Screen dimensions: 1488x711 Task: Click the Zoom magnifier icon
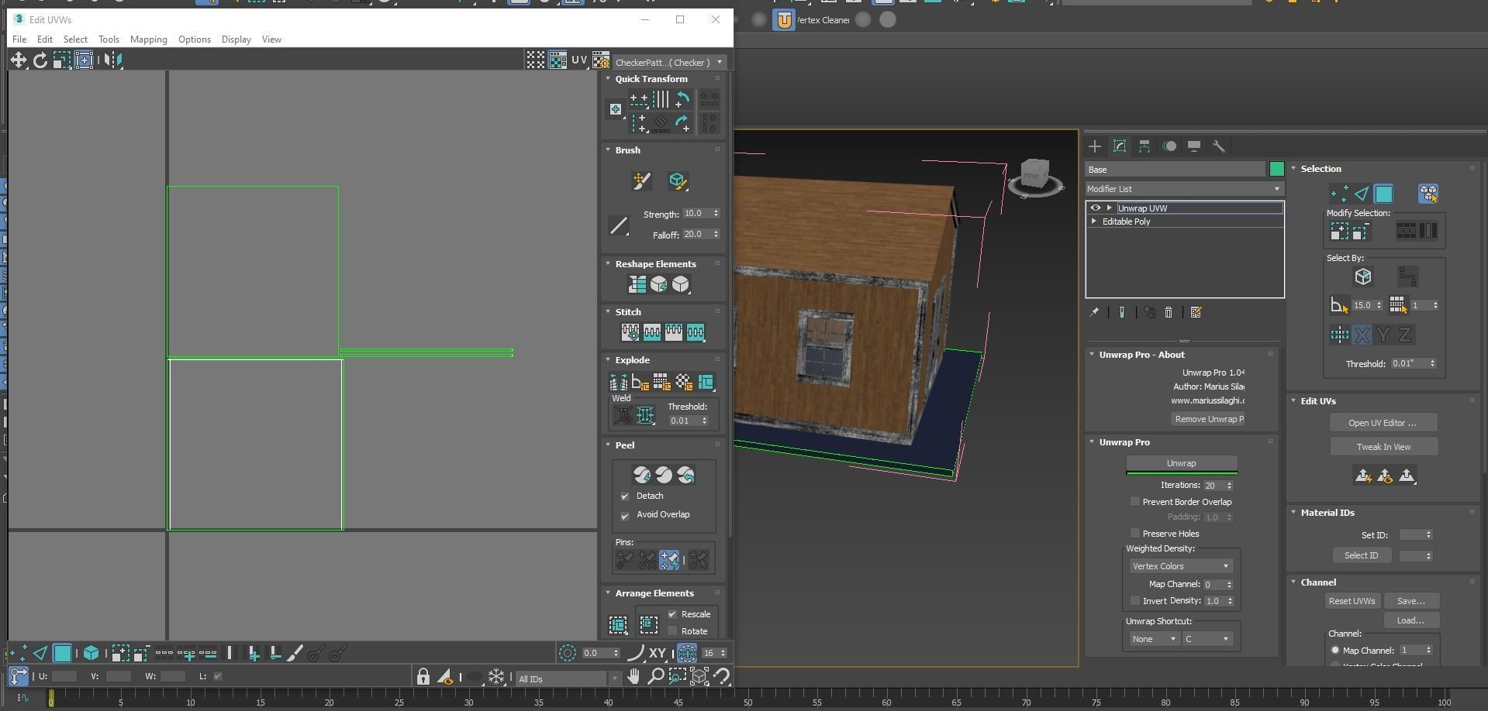click(655, 676)
